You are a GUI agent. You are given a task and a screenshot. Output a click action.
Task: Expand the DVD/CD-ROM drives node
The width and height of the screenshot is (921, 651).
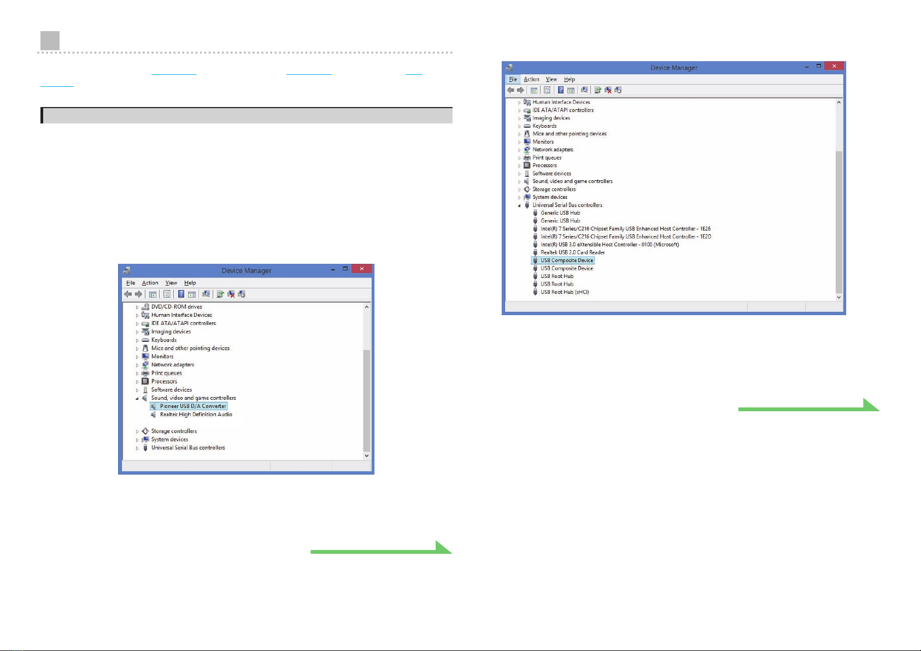[137, 307]
